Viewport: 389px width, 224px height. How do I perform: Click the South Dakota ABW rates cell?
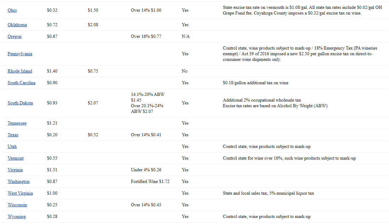tap(148, 103)
